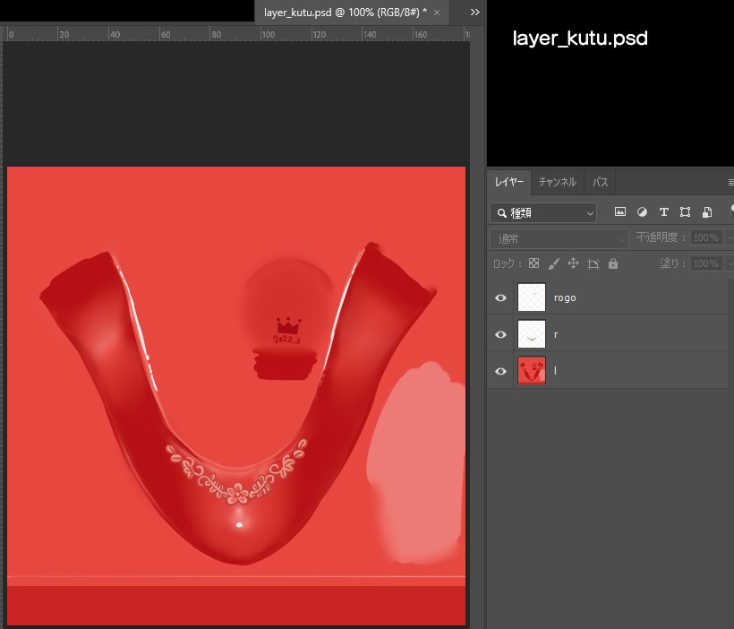
Task: Click the 不透明度 label
Action: pos(661,237)
